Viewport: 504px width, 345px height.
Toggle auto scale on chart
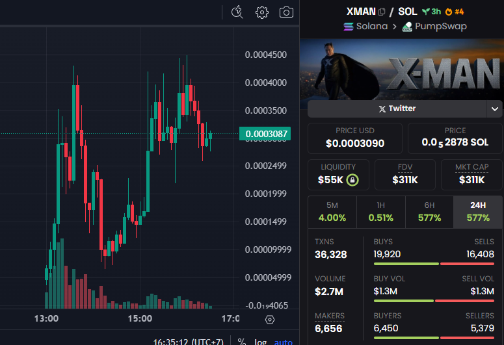pos(283,342)
